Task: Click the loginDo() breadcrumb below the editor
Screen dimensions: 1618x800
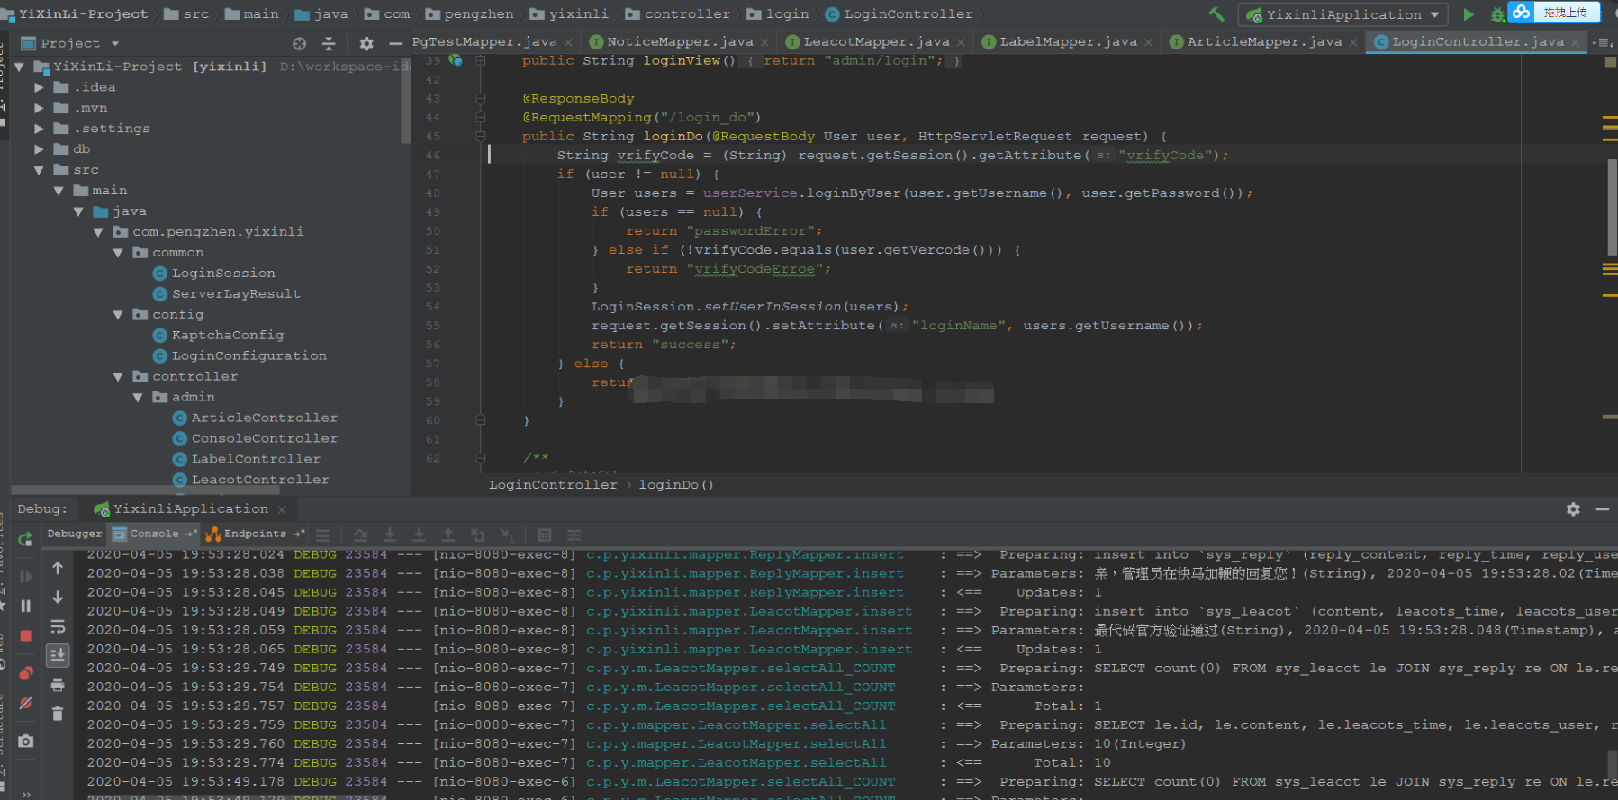Action: coord(676,485)
